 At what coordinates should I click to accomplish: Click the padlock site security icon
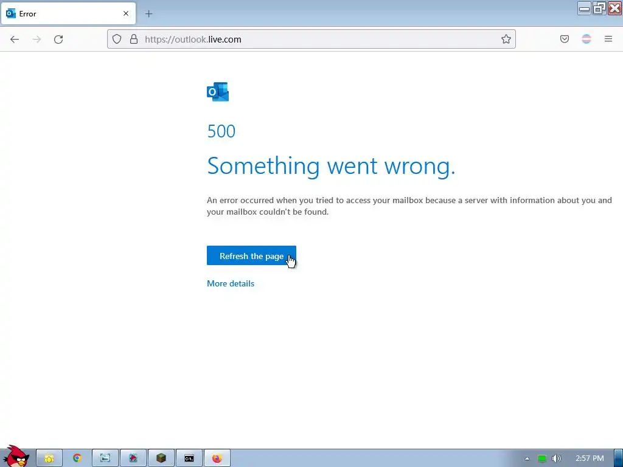coord(134,39)
